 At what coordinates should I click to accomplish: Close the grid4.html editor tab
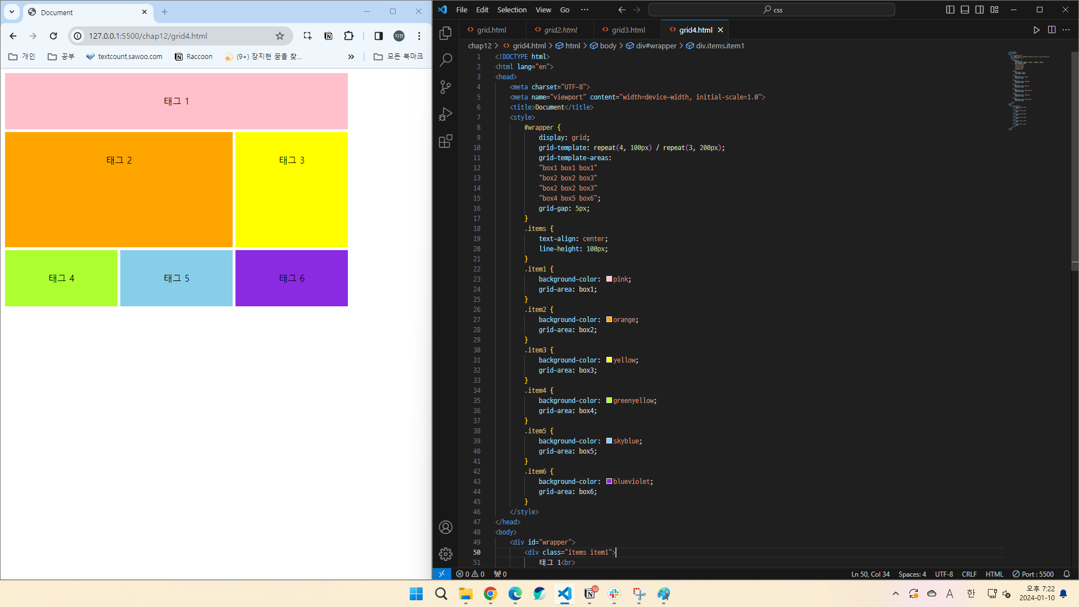pyautogui.click(x=720, y=30)
